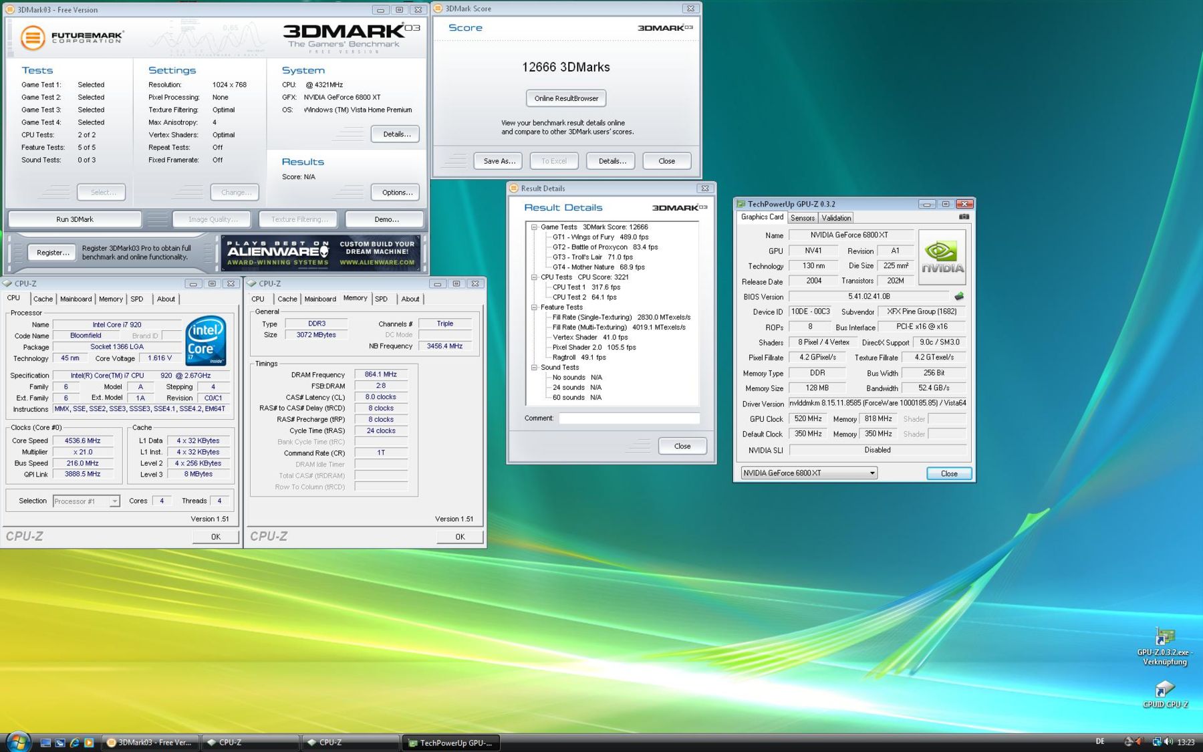Collapse the CPU Tests tree node
The width and height of the screenshot is (1203, 752).
coord(534,277)
